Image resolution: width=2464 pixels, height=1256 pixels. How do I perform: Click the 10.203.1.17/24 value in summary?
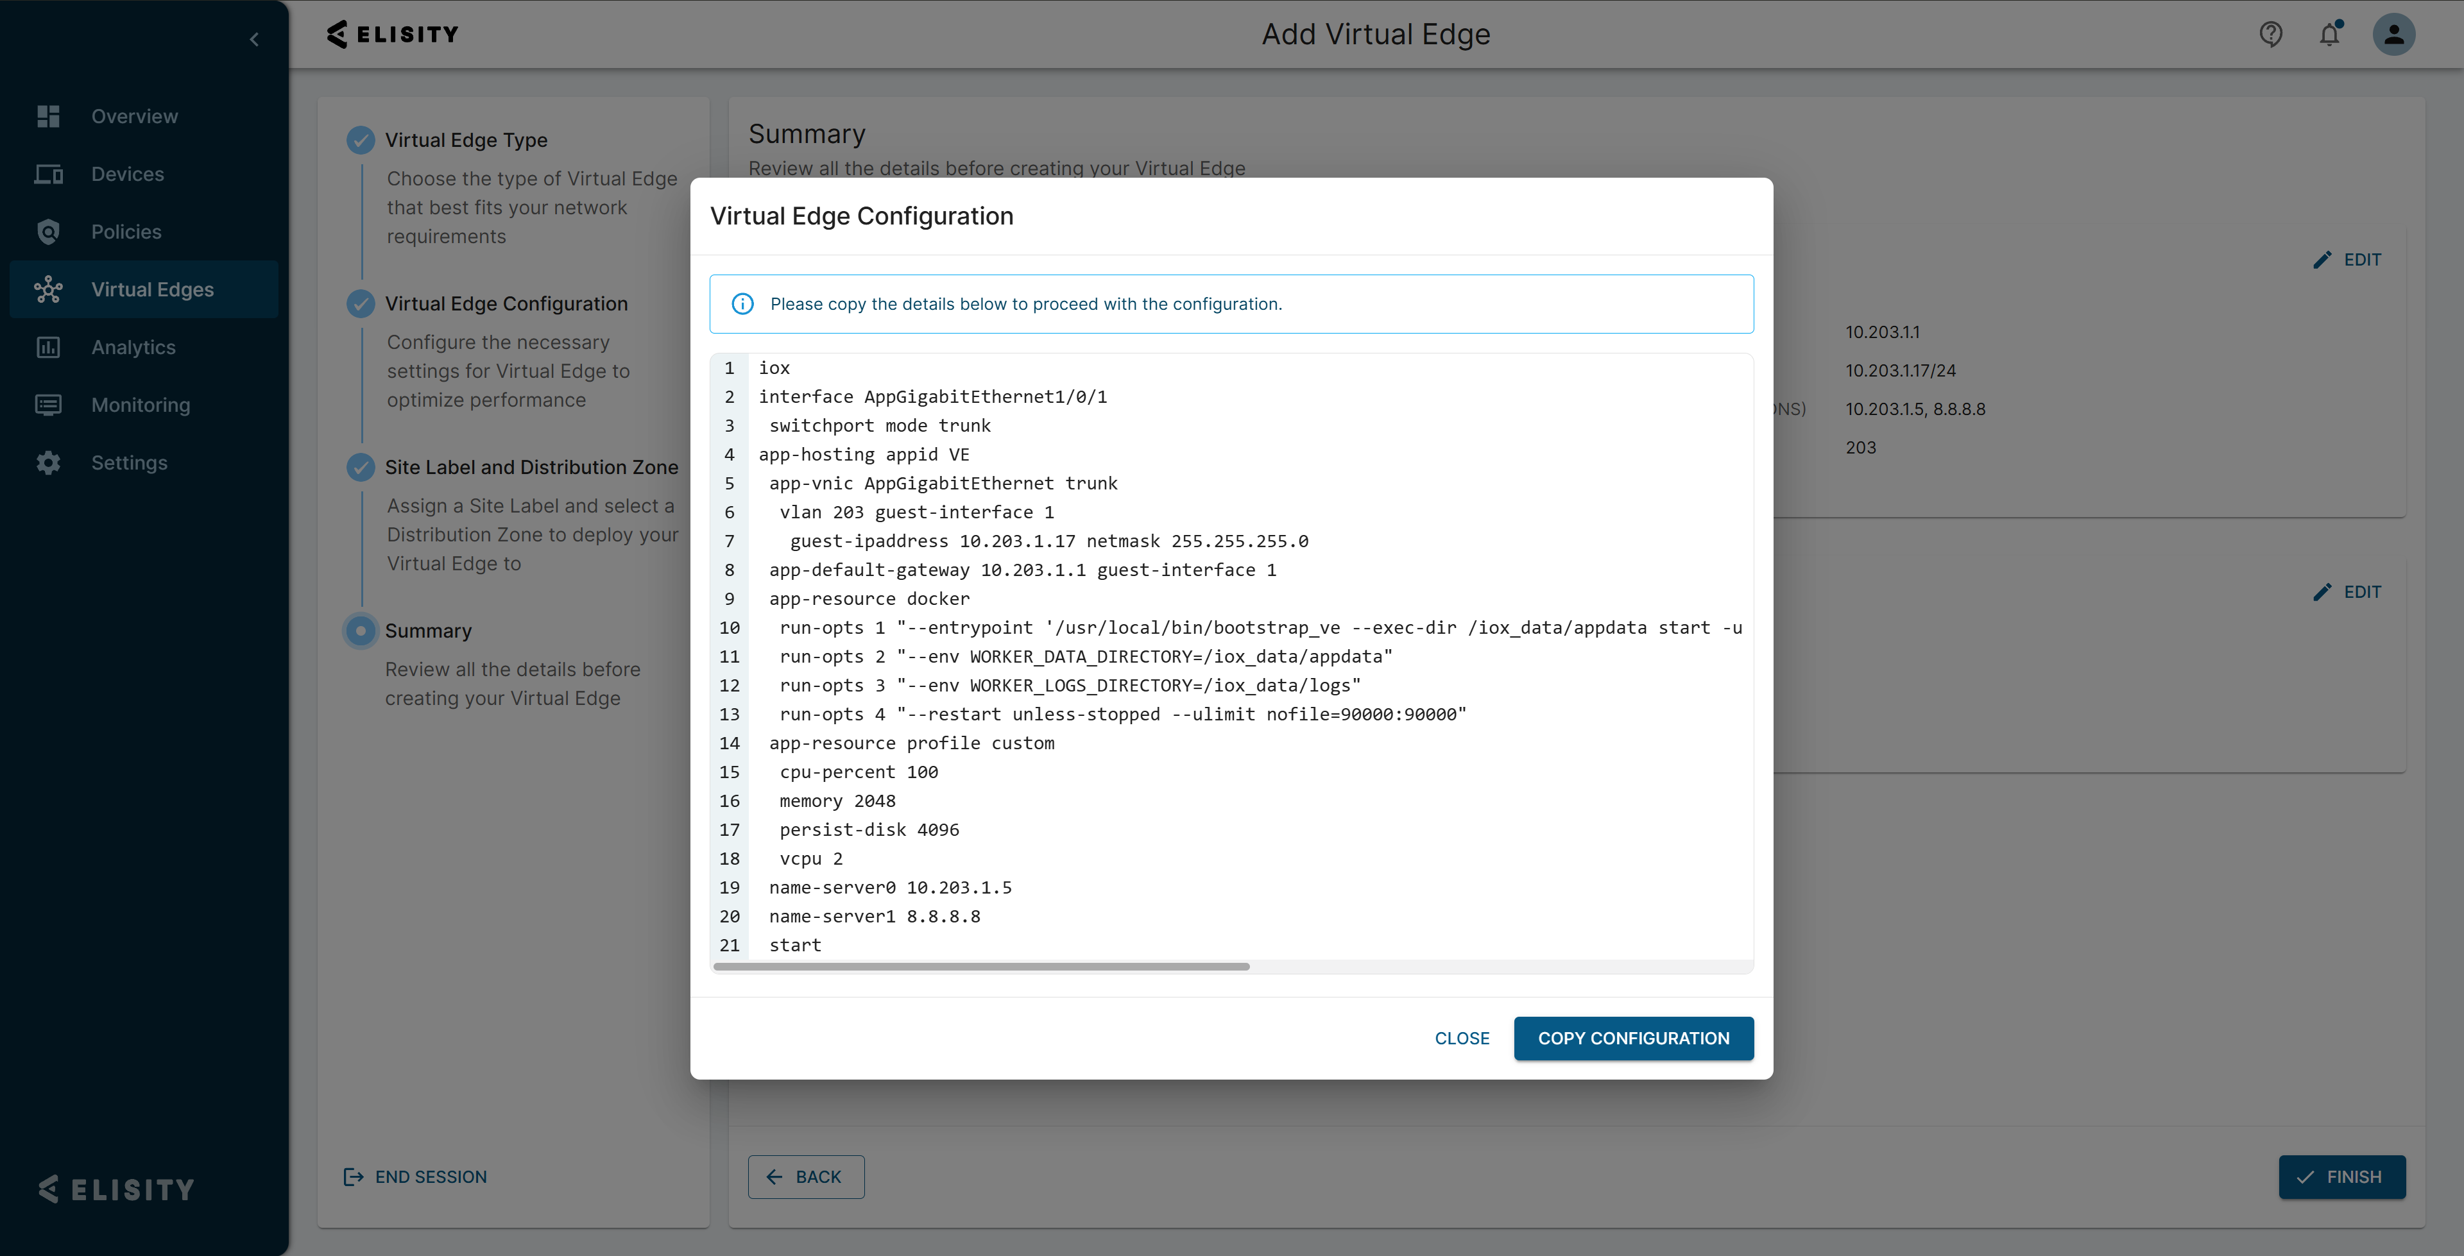pyautogui.click(x=1901, y=370)
